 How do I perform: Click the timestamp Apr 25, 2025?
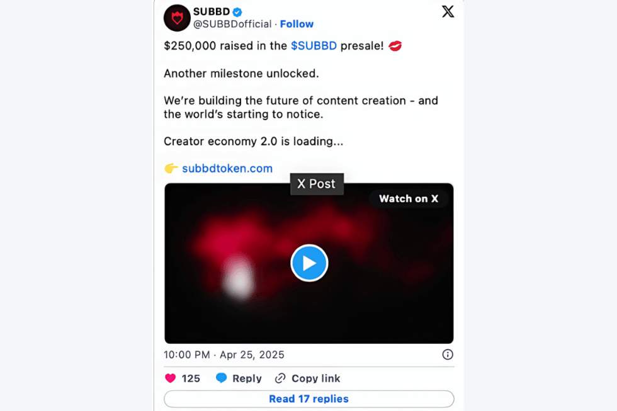[252, 355]
